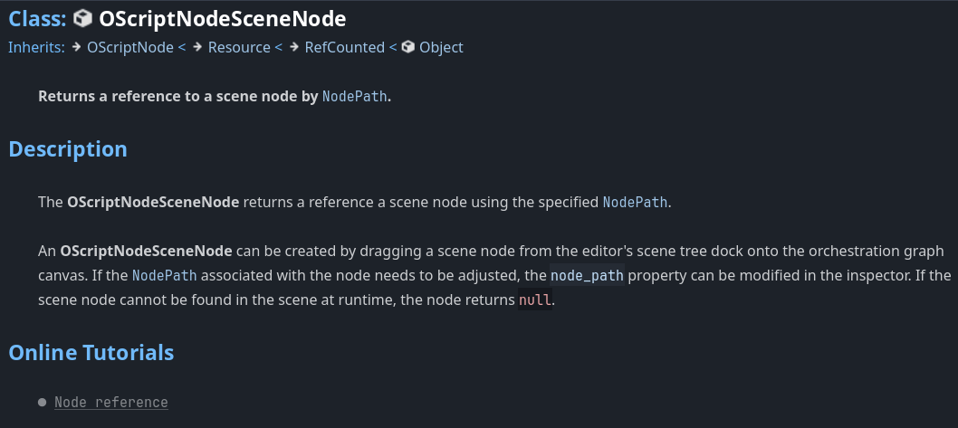Follow the NodePath link in the brief summary
Screen dimensions: 958x428
coord(354,97)
